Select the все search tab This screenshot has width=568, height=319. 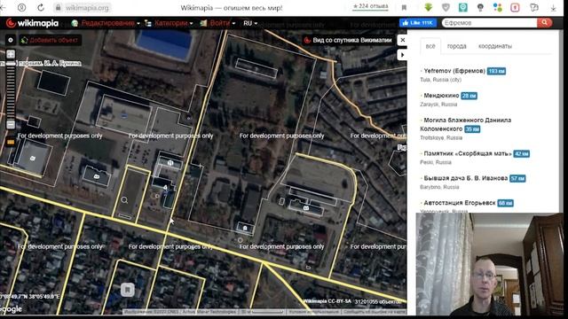point(430,46)
